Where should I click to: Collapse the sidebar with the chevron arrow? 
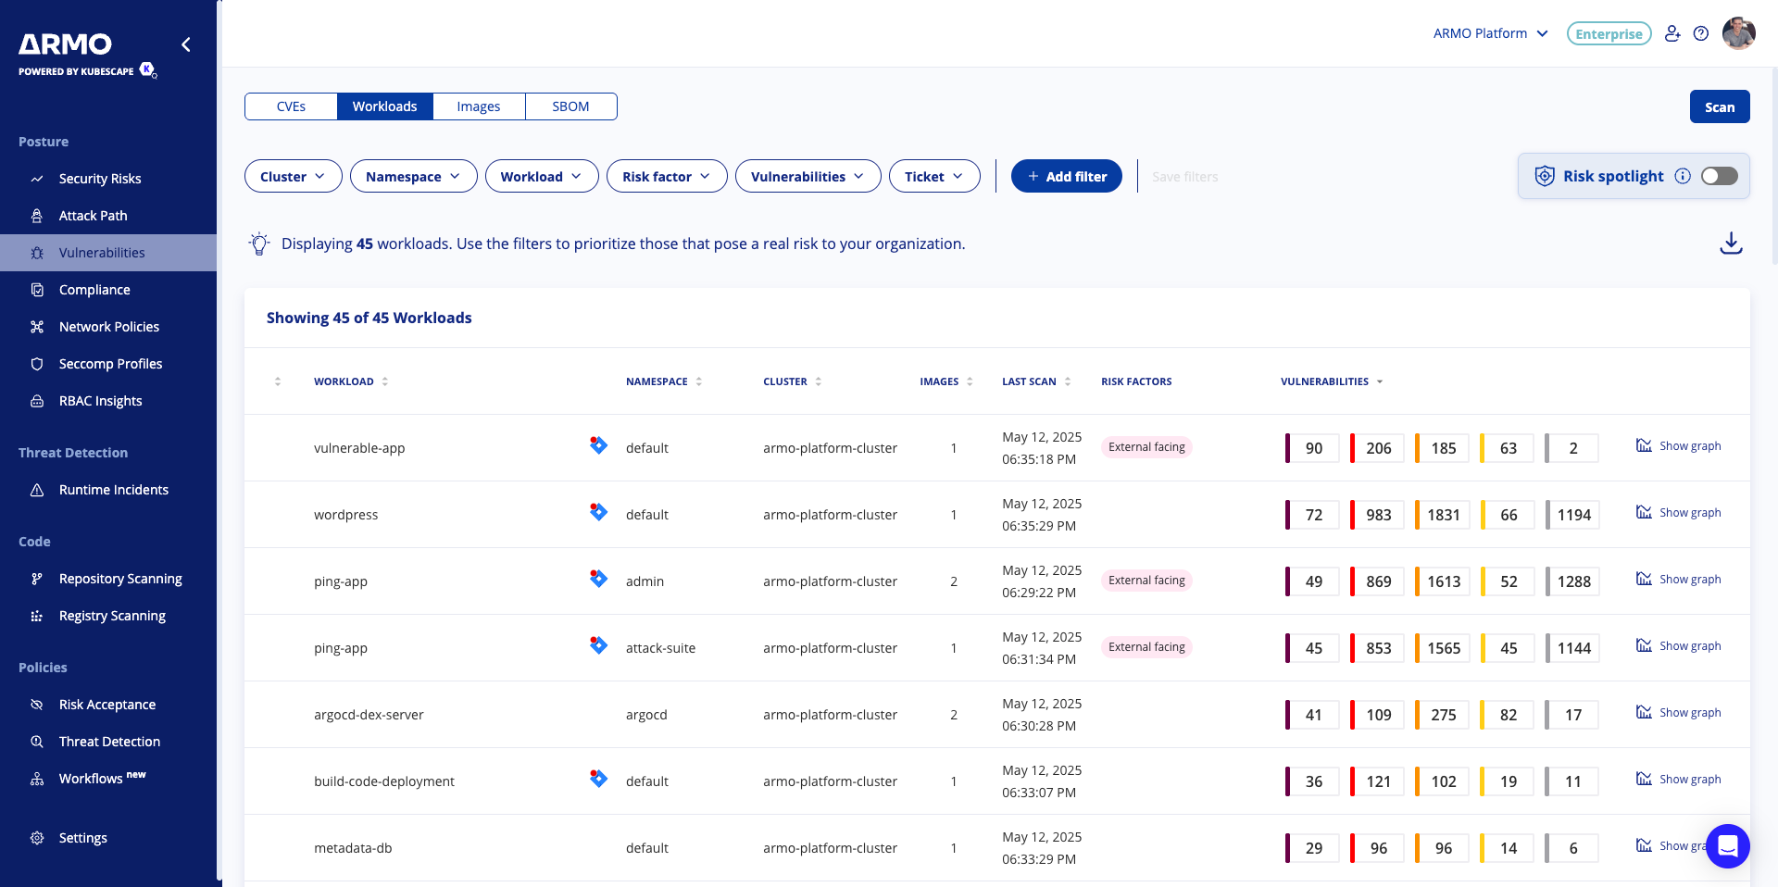[x=186, y=44]
